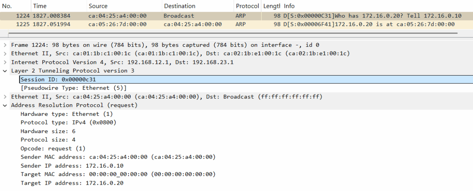Sort by the Time column header

[59, 6]
